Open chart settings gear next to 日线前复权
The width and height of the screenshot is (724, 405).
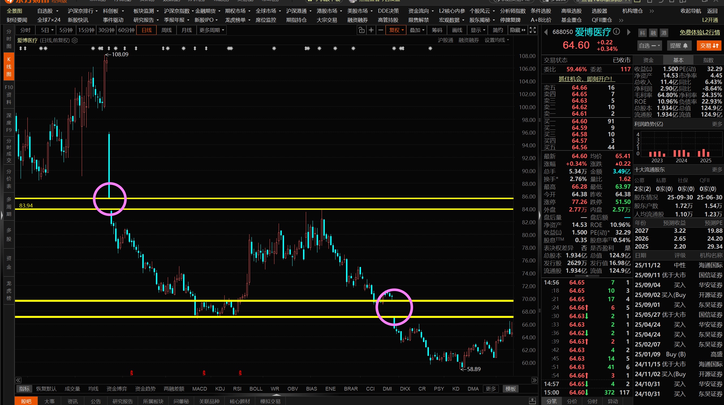tap(75, 40)
